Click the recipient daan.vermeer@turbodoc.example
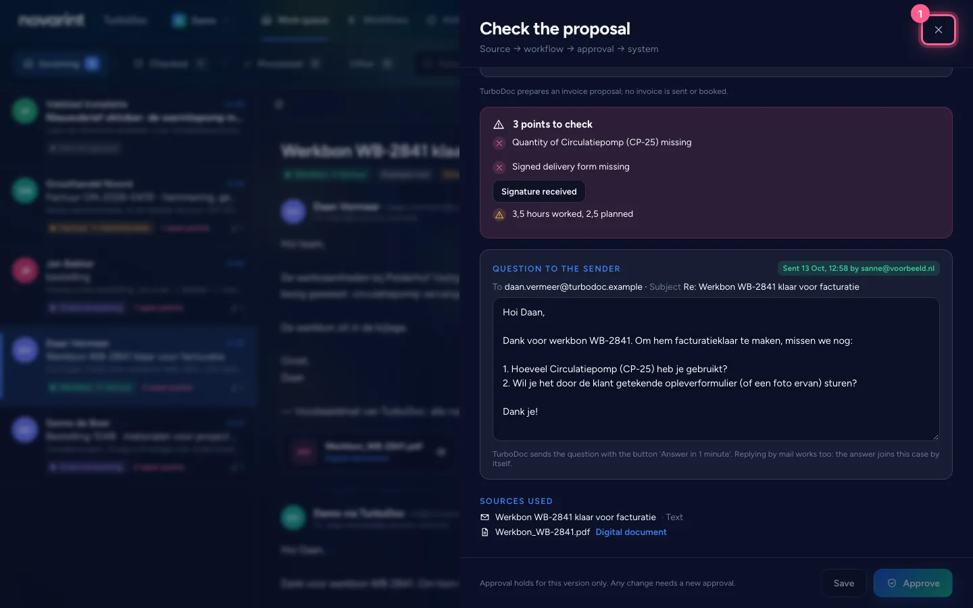Viewport: 973px width, 608px height. [x=573, y=287]
